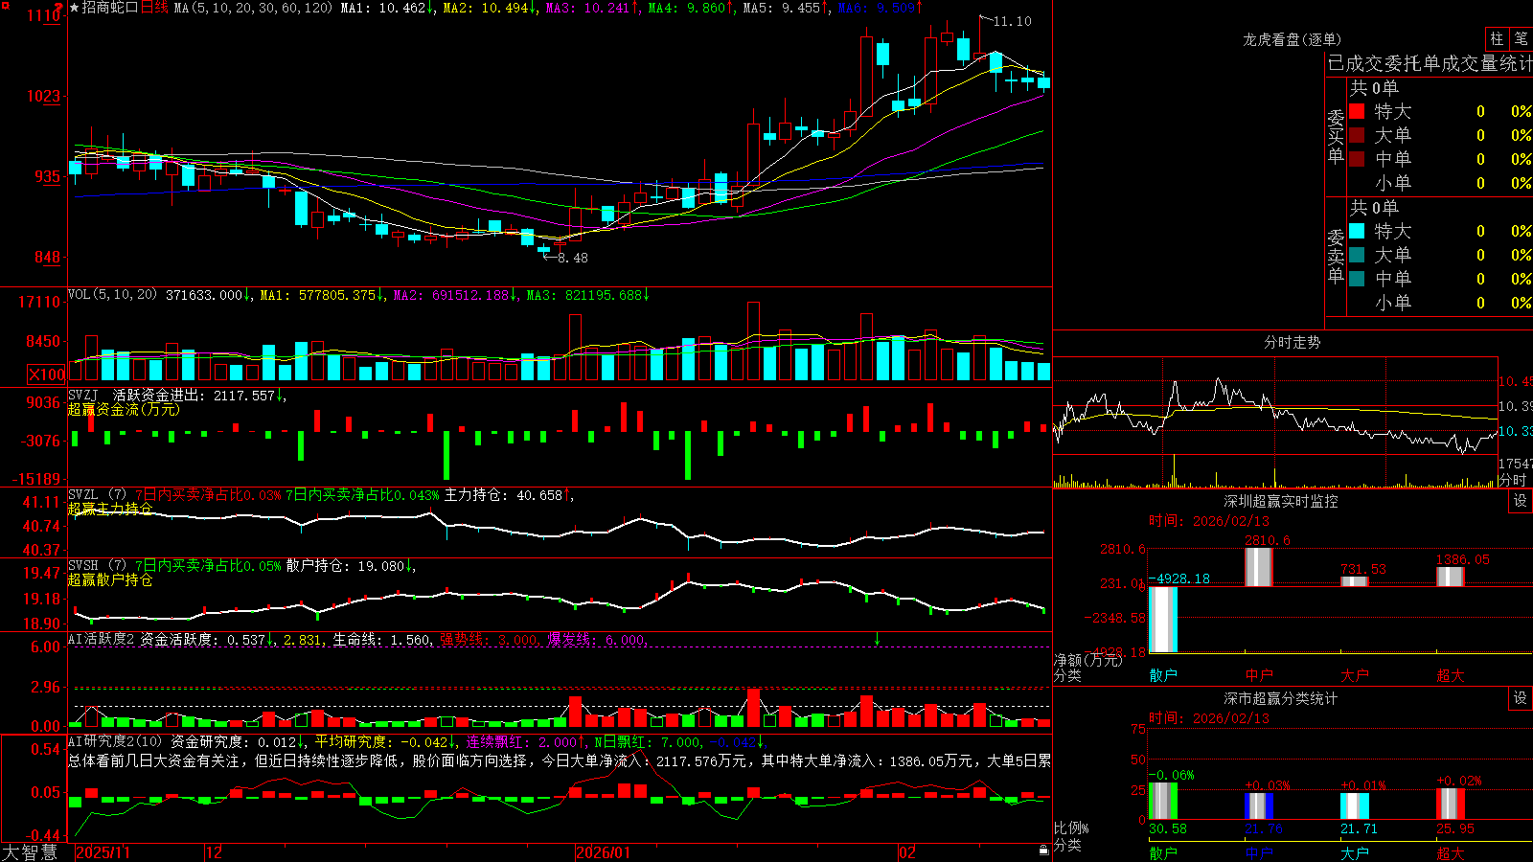Switch 龙虎看盘 to 柱 view
Screen dimensions: 1533x862
click(x=1497, y=38)
